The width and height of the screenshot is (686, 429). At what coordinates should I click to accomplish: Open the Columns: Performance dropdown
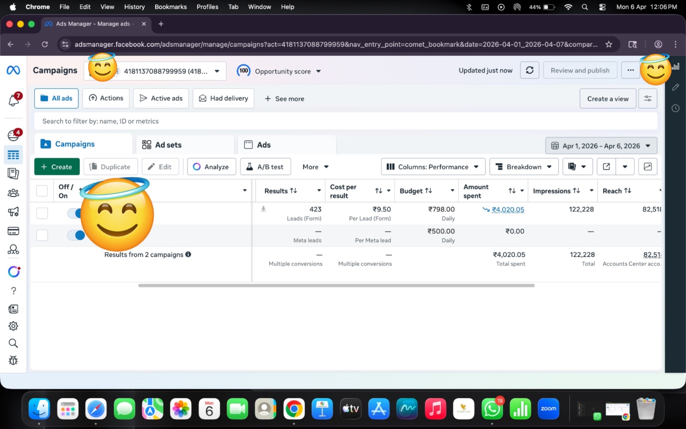tap(433, 167)
